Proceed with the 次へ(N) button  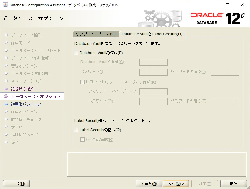176,184
